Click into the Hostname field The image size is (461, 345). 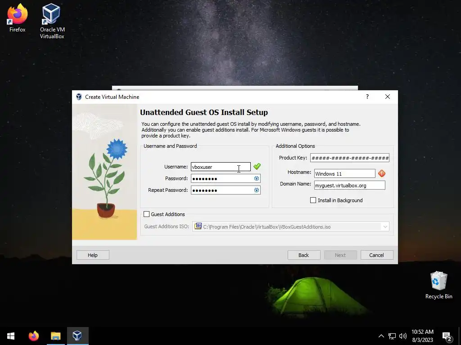[x=344, y=173]
